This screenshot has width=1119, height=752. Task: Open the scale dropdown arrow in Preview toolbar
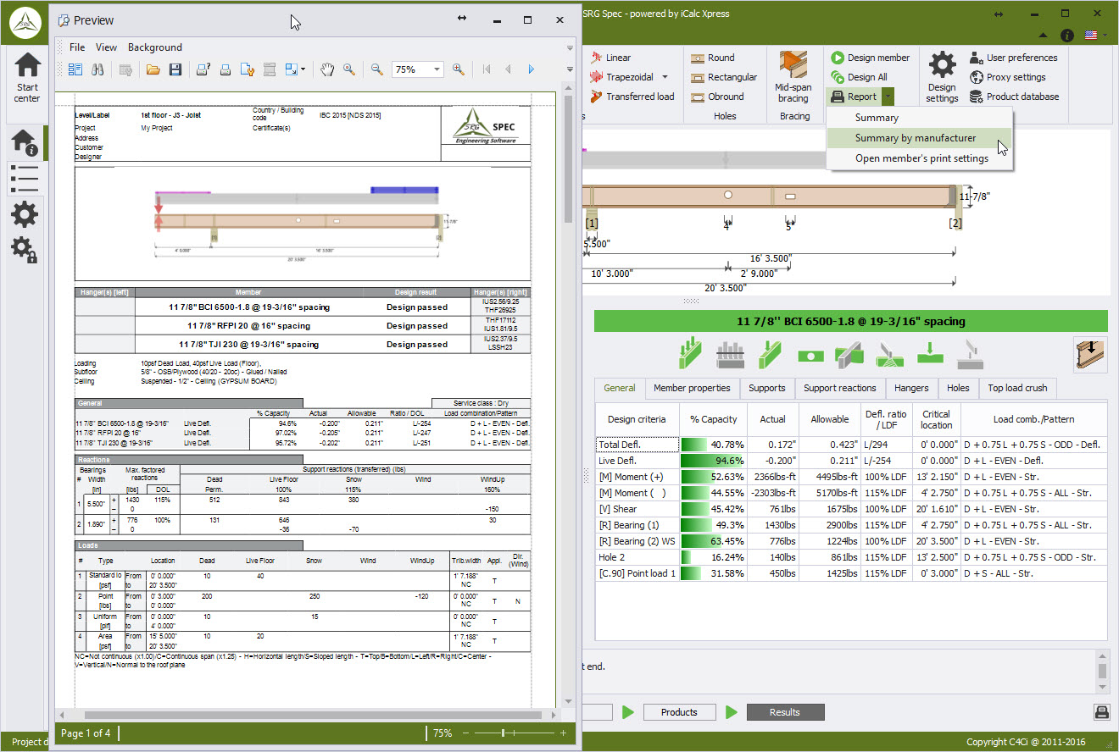(x=303, y=69)
